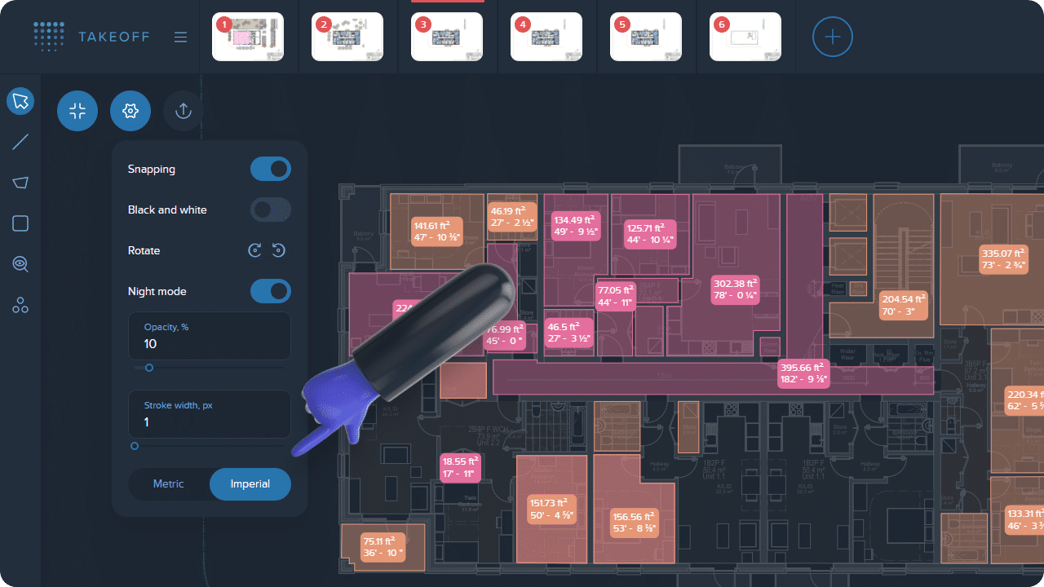Adjust the Stroke width slider handle
Screen dimensions: 1044x587
(135, 446)
